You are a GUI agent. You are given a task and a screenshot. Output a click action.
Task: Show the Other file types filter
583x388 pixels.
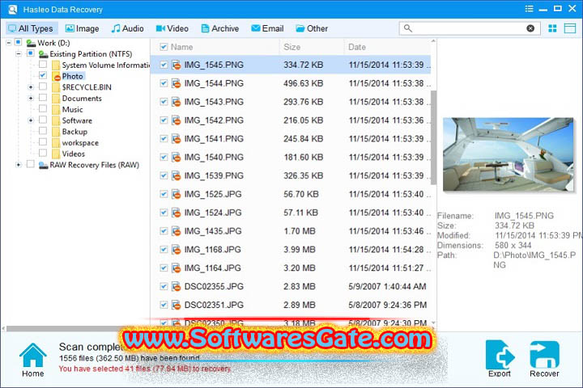[312, 28]
